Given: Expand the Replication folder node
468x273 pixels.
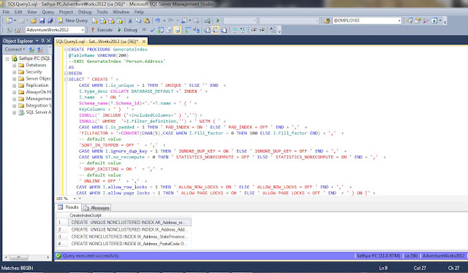Looking at the screenshot, I should [x=14, y=85].
